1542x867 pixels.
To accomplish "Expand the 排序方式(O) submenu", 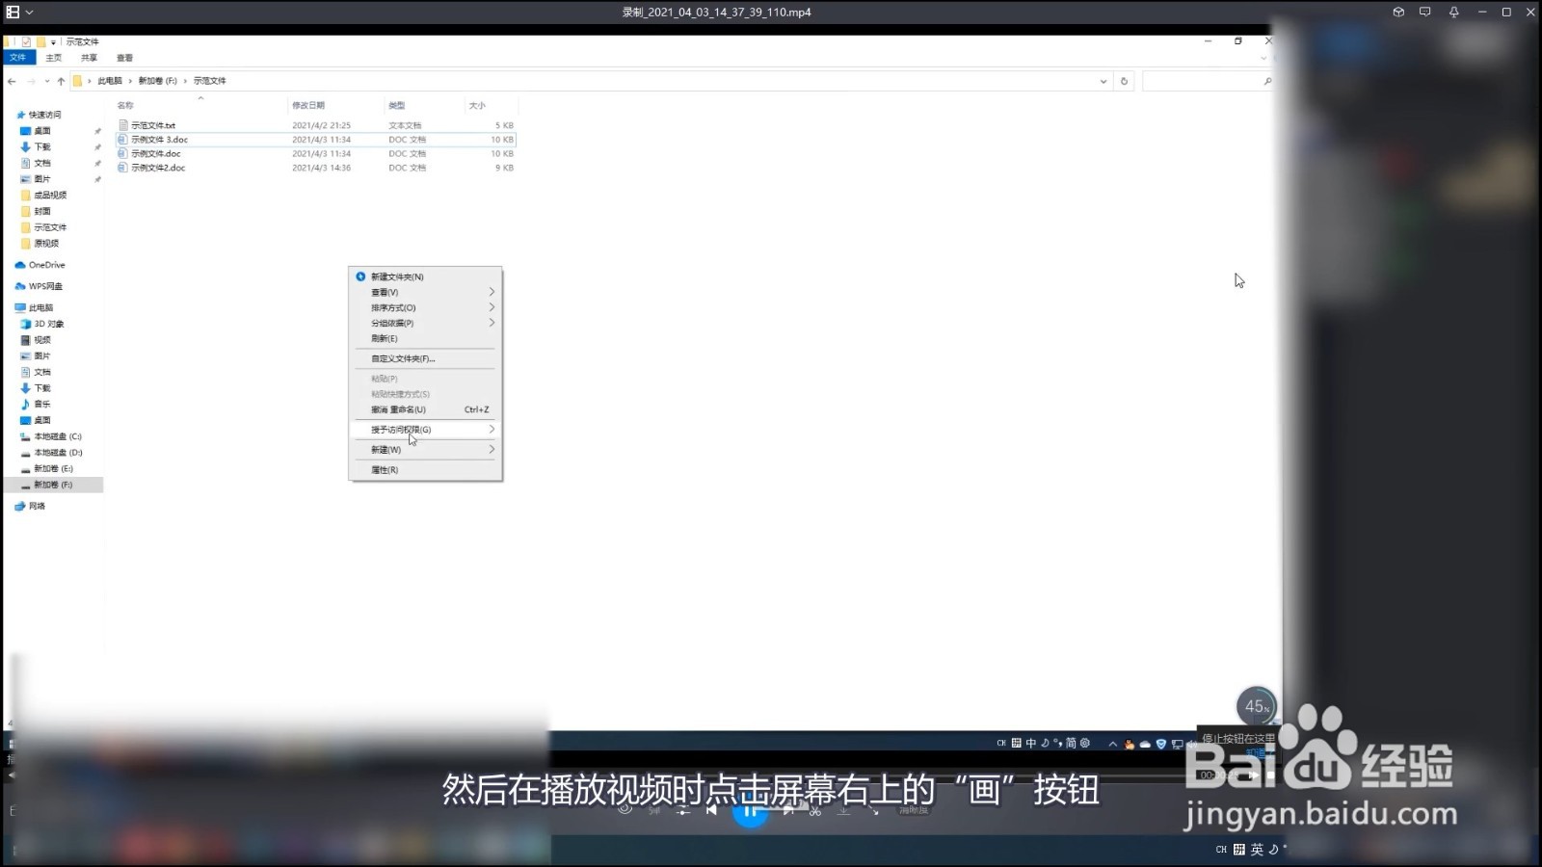I will tap(425, 307).
